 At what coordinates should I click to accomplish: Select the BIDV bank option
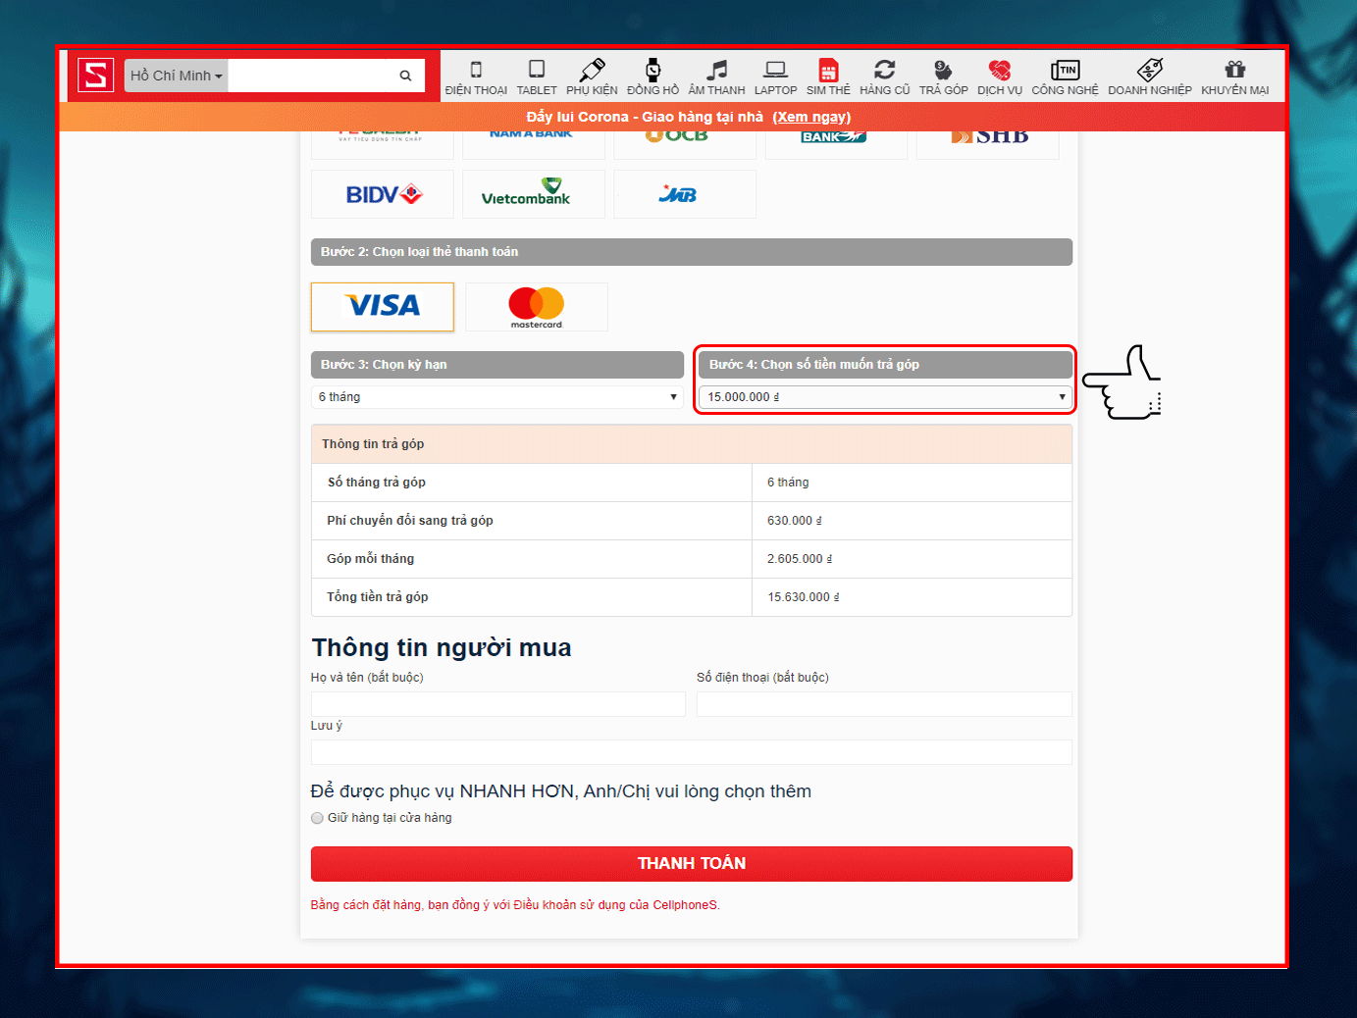tap(383, 194)
